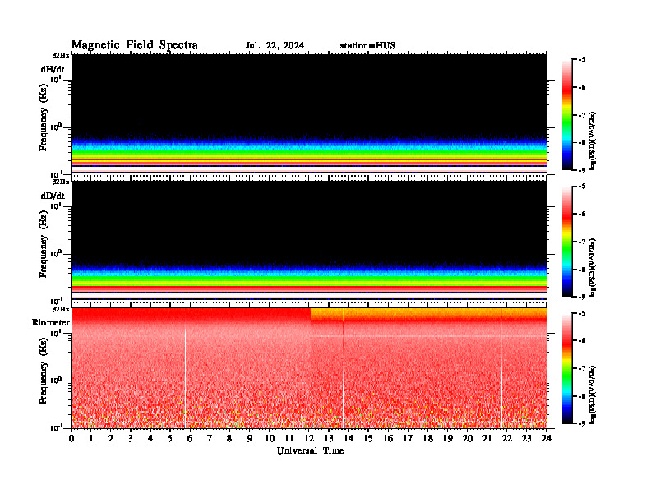Click hour "1" on Universal Time axis
This screenshot has width=651, height=503.
pos(91,438)
